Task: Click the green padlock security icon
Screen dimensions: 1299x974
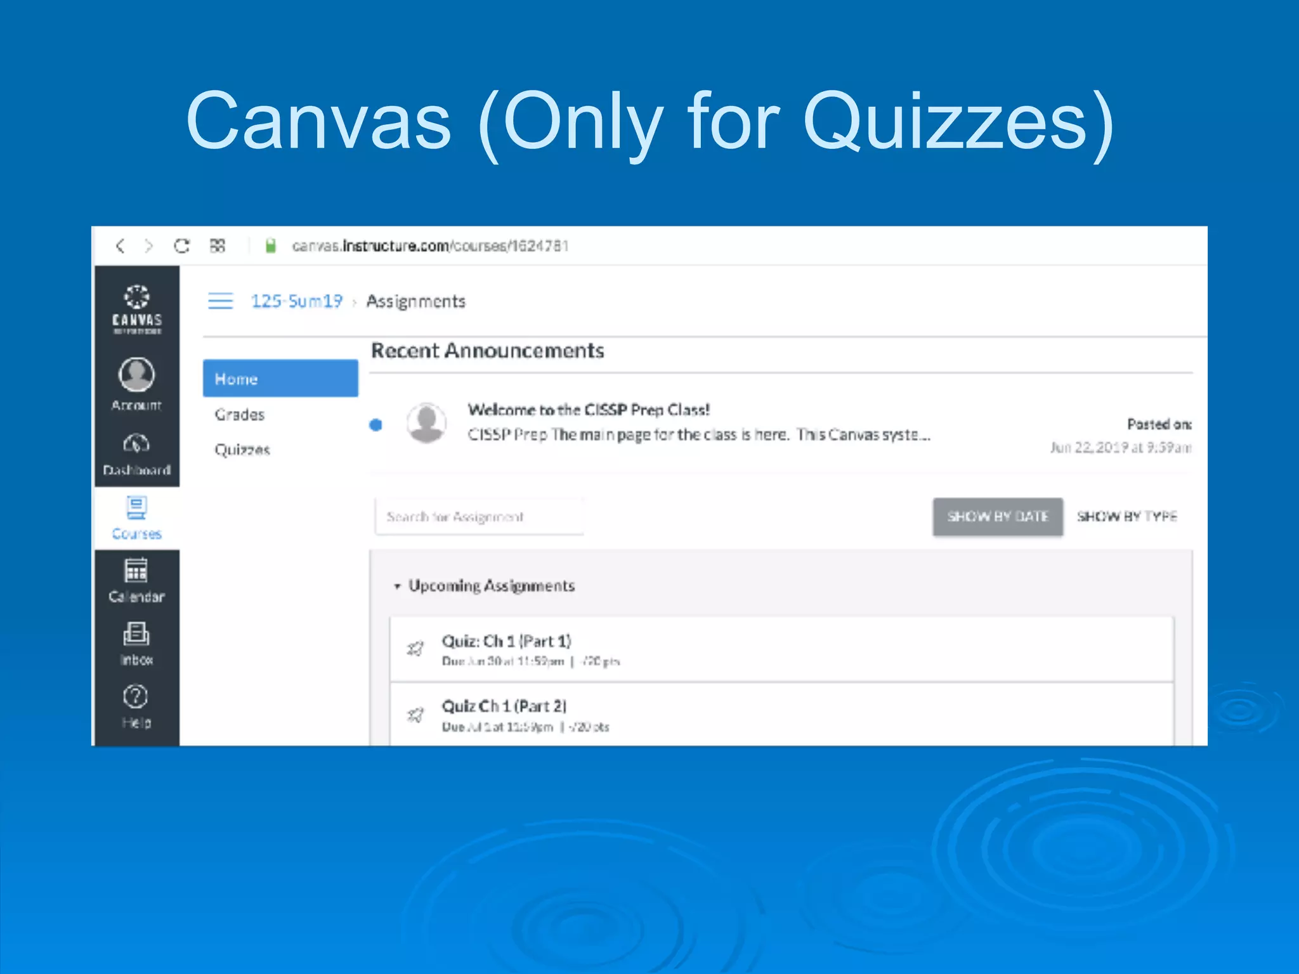Action: 270,245
